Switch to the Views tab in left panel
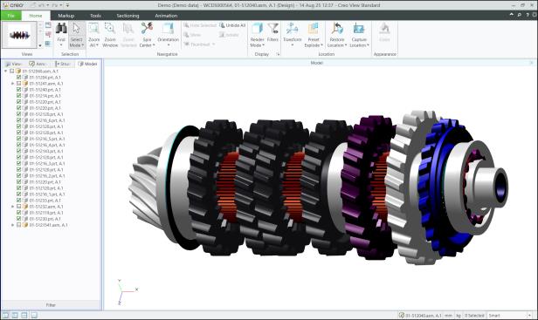The height and width of the screenshot is (320, 538). [14, 64]
